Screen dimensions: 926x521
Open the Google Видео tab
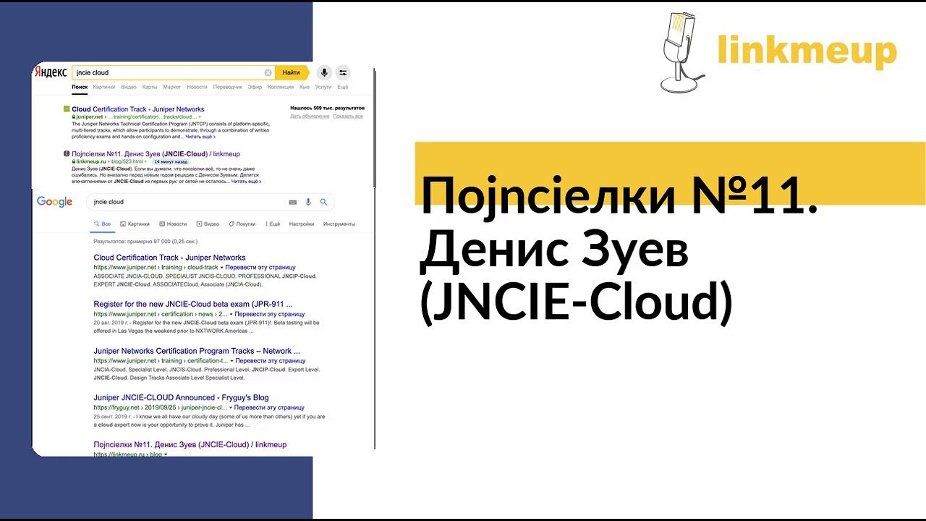[208, 224]
